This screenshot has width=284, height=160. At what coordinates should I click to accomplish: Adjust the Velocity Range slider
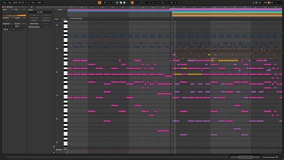pyautogui.click(x=46, y=27)
